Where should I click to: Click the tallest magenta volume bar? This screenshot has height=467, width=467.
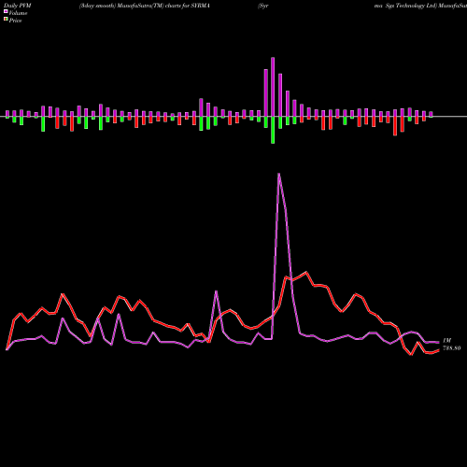(273, 87)
